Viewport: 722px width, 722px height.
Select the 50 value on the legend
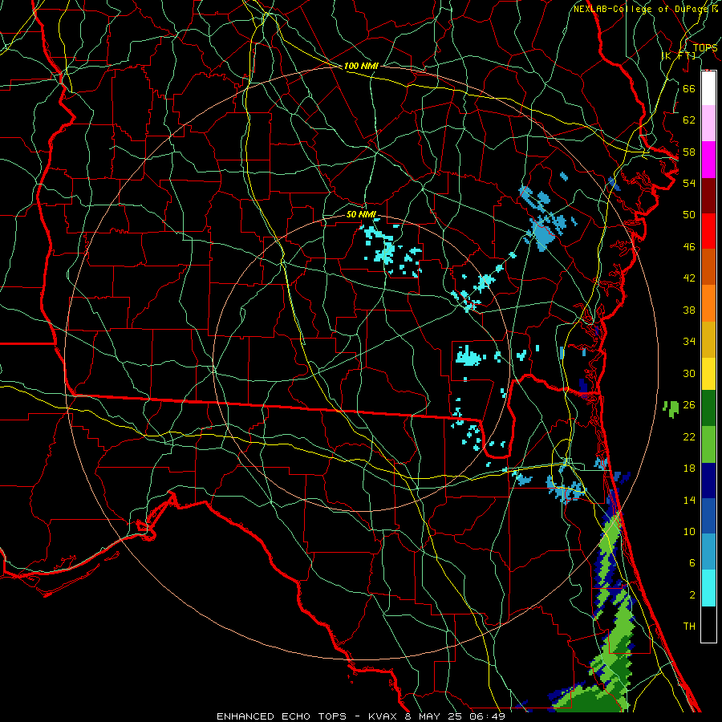point(689,215)
